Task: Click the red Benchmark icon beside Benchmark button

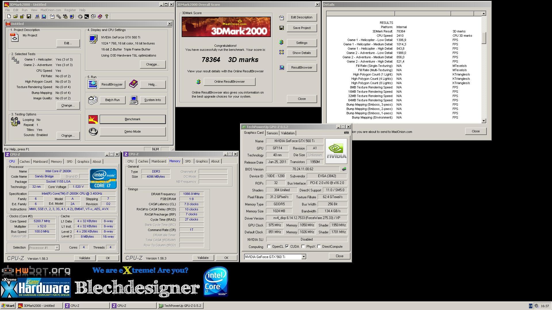Action: (x=93, y=119)
